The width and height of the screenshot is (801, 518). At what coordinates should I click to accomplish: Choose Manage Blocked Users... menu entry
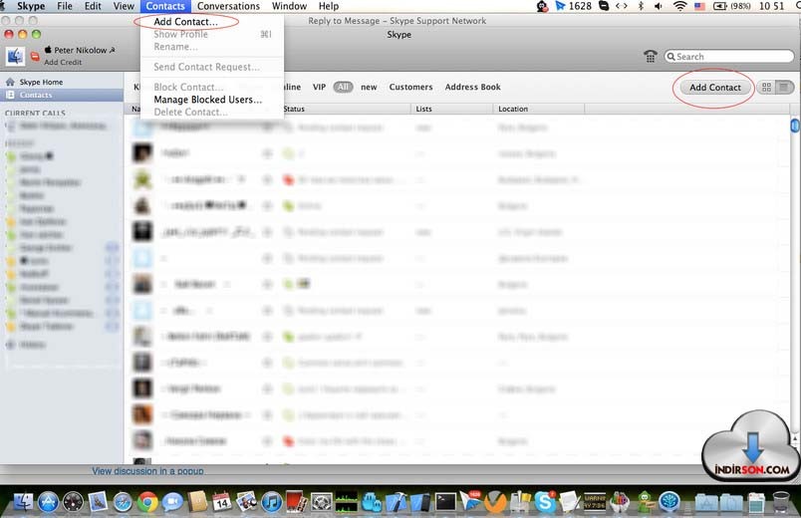tap(208, 100)
